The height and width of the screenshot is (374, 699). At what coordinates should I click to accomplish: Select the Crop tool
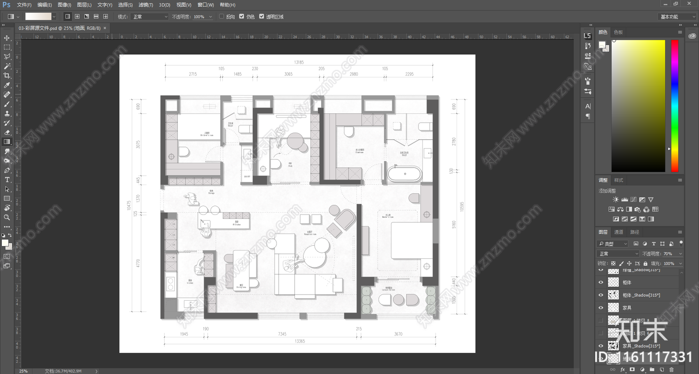pyautogui.click(x=7, y=75)
